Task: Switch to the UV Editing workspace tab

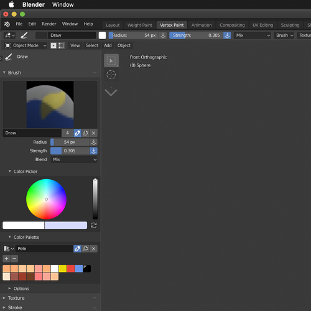Action: click(262, 25)
